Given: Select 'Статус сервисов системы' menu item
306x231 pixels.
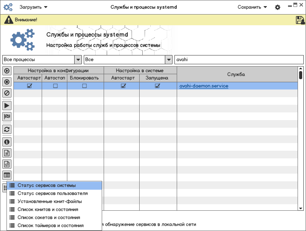Looking at the screenshot, I should click(47, 185).
